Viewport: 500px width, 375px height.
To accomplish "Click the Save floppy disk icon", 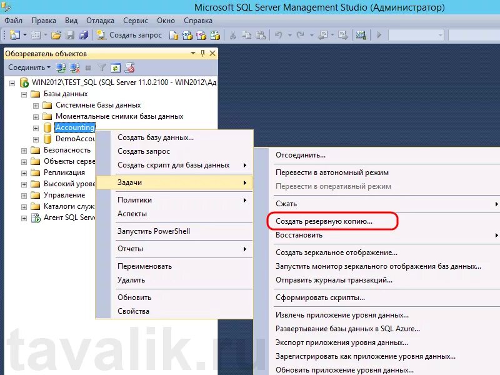I will 70,35.
